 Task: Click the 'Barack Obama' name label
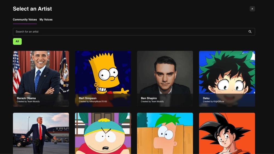click(x=26, y=98)
